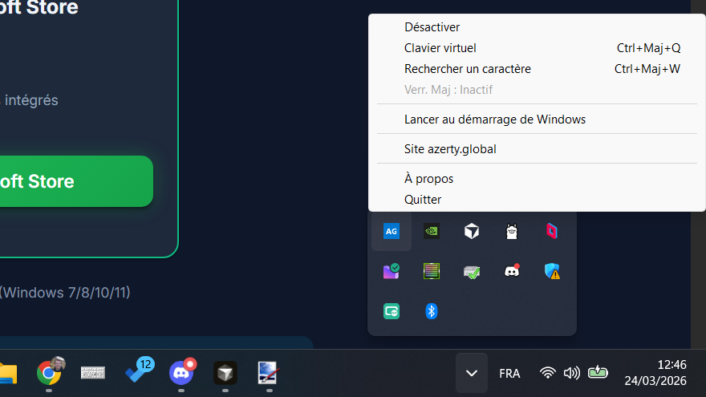
Task: Open the Ollama llama tray icon
Action: click(x=512, y=231)
